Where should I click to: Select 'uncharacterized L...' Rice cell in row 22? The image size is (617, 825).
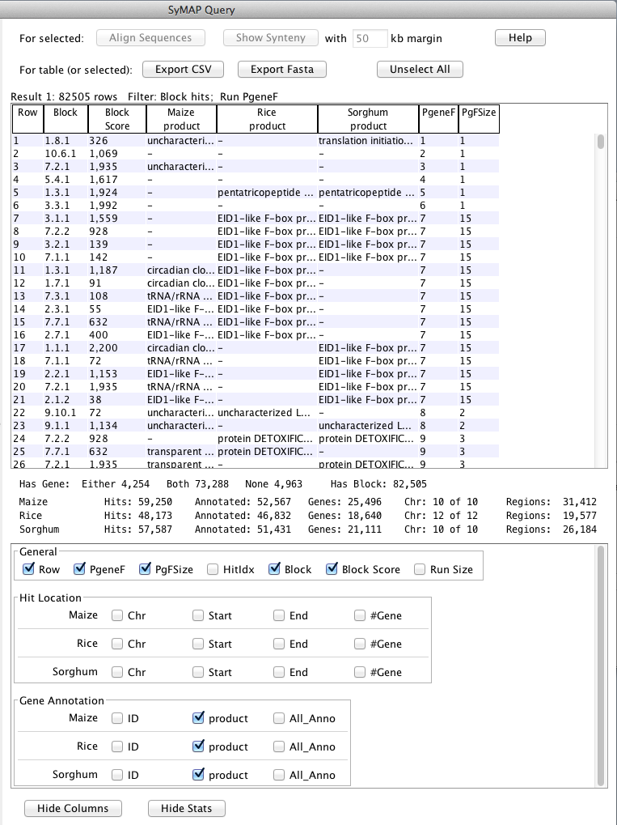point(267,413)
